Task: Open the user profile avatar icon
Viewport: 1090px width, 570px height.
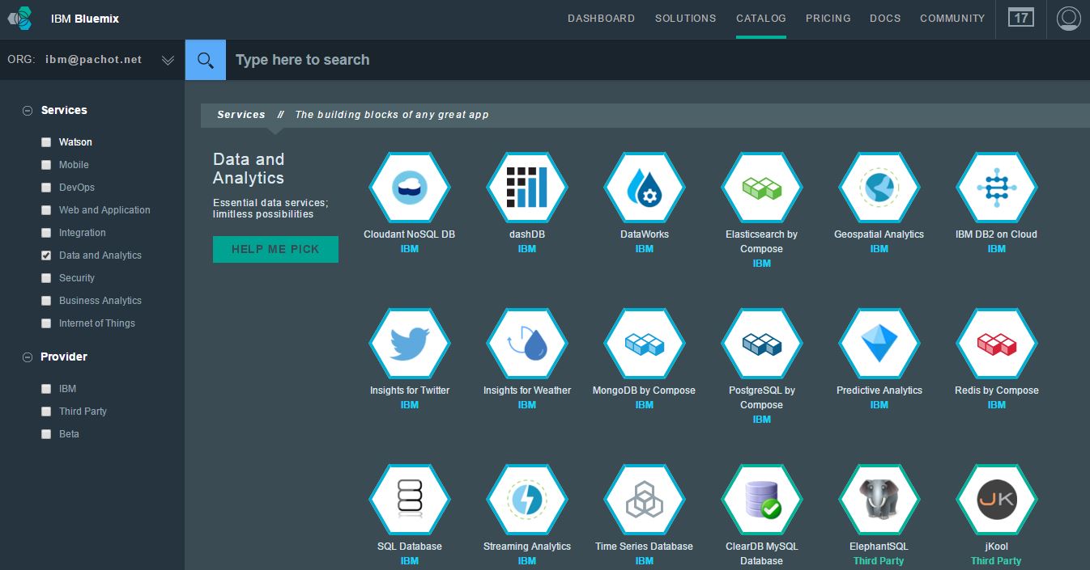Action: 1069,18
